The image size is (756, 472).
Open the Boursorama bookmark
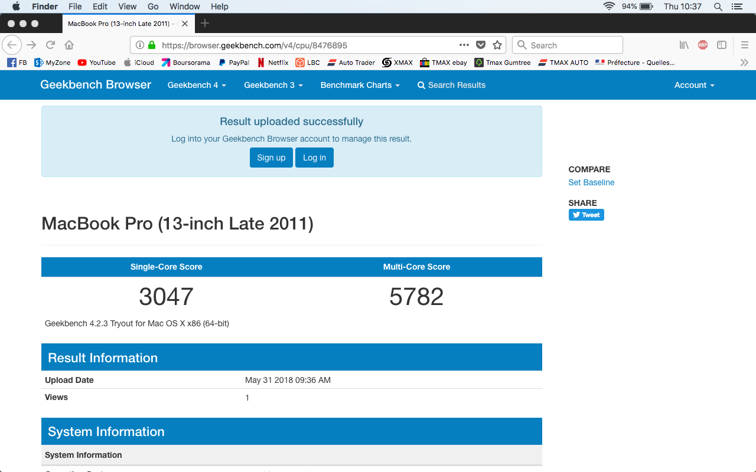click(185, 63)
